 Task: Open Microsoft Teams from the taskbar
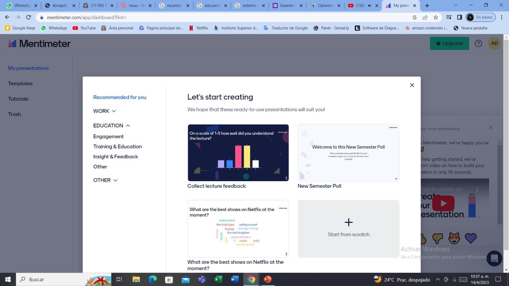[202, 279]
